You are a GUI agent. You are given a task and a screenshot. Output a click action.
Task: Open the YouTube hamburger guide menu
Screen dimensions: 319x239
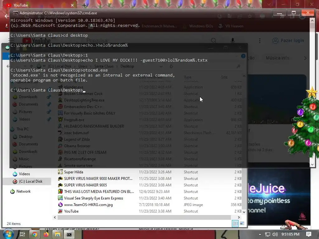(x=11, y=40)
